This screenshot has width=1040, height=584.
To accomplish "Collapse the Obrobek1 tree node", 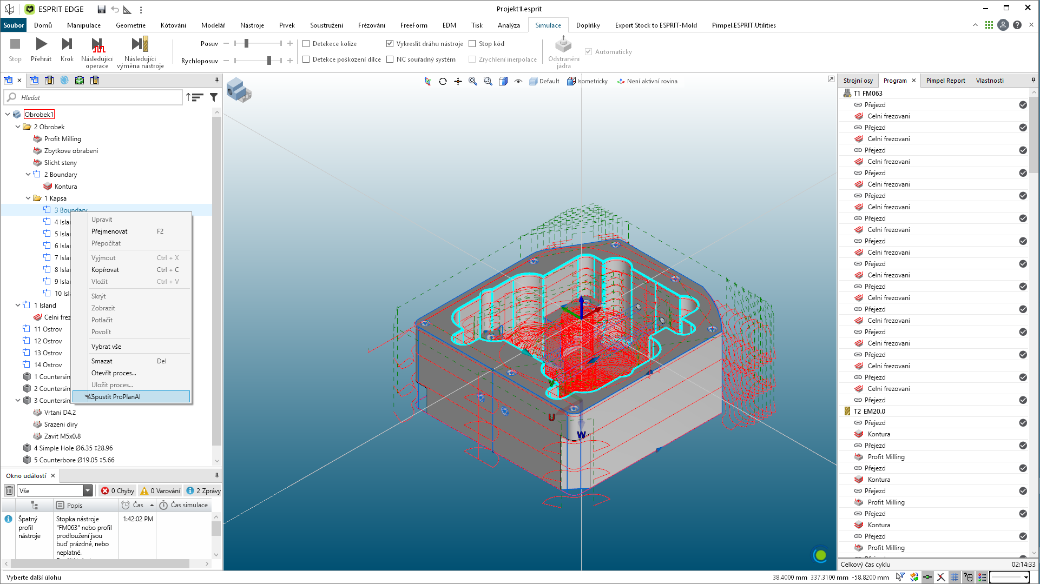I will 8,114.
